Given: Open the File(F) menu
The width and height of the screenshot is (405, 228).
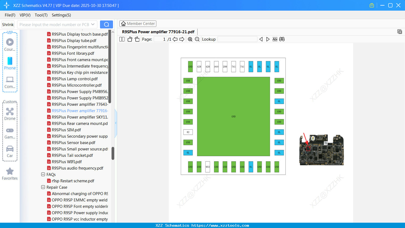Looking at the screenshot, I should pos(10,15).
